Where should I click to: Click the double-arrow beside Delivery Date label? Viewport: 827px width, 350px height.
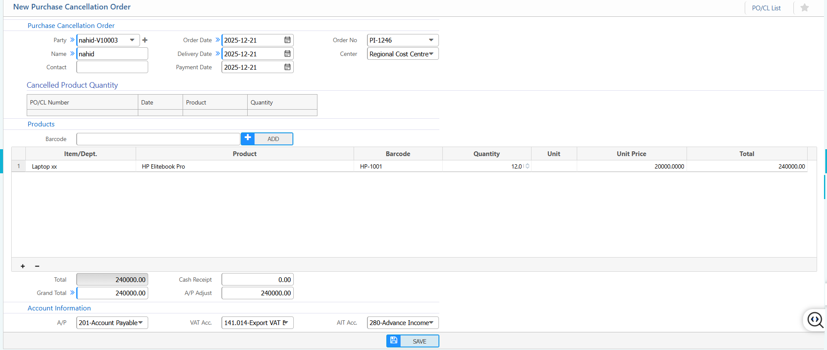[218, 53]
